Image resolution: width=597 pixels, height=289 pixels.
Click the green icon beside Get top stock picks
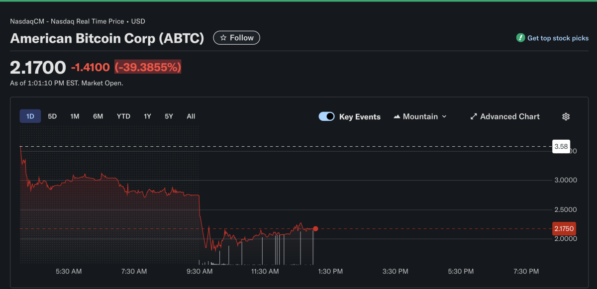click(520, 37)
